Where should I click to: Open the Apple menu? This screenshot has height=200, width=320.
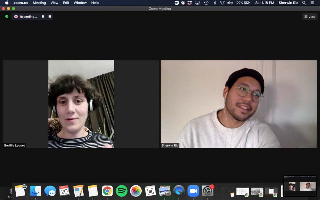tap(7, 3)
